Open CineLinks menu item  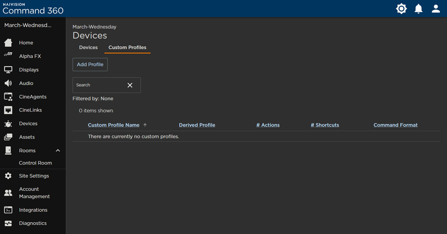[30, 110]
